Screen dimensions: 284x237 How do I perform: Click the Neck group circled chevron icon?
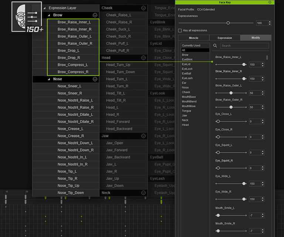click(143, 193)
